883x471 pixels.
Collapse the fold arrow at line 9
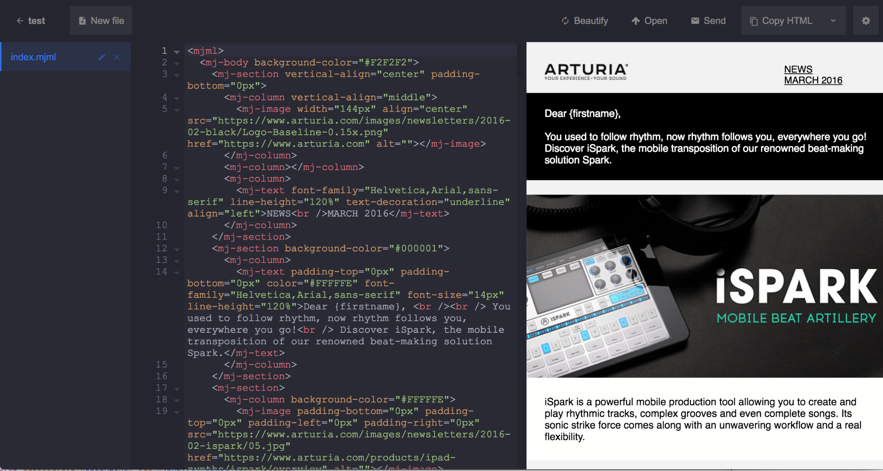(x=177, y=191)
